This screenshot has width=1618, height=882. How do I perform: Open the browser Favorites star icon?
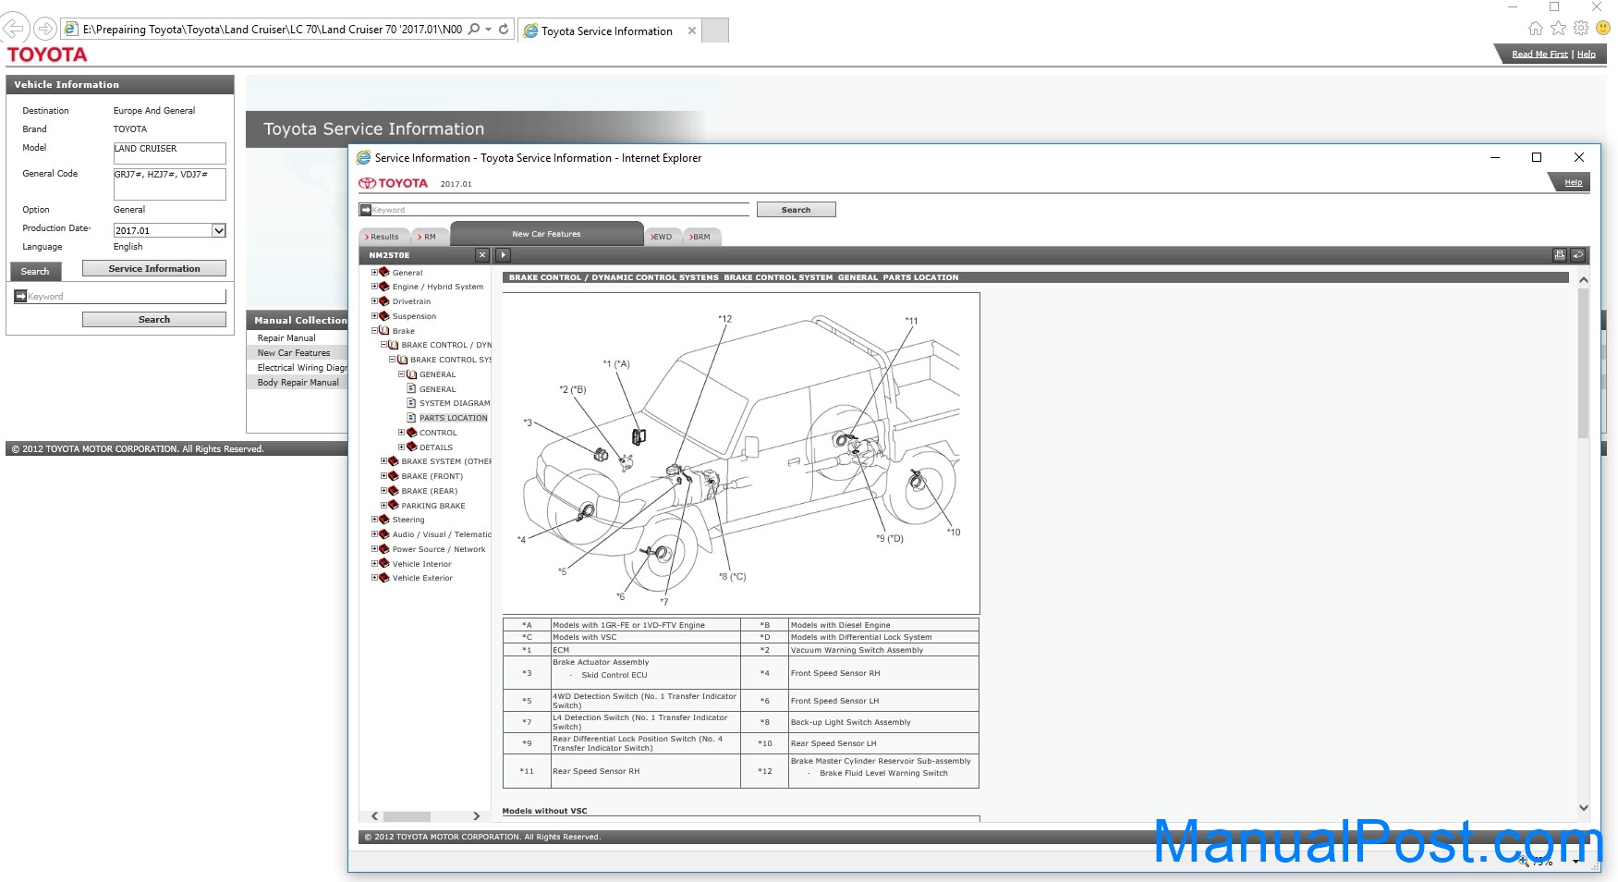point(1559,29)
